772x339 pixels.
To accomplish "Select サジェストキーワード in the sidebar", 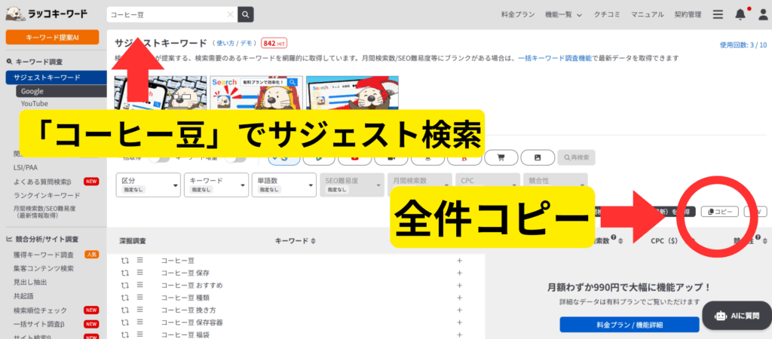I will pyautogui.click(x=56, y=78).
